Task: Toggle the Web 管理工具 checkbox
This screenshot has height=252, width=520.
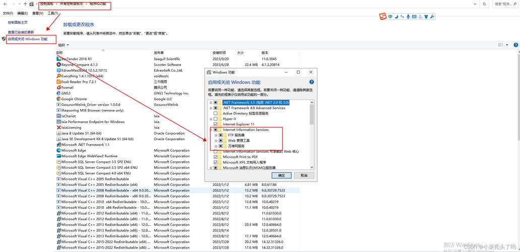Action: pos(221,141)
